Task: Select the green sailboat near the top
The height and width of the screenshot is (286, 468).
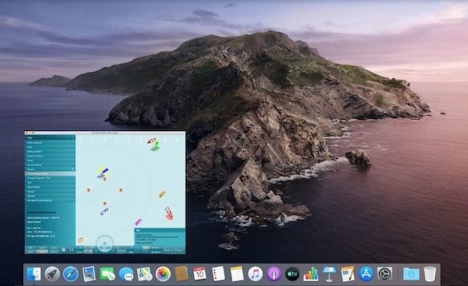Action: pos(155,147)
